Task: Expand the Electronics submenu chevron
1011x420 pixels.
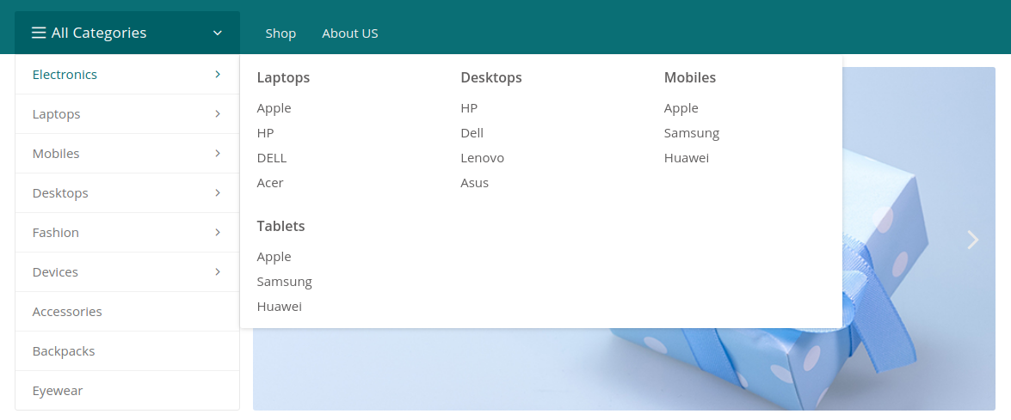Action: pos(218,75)
